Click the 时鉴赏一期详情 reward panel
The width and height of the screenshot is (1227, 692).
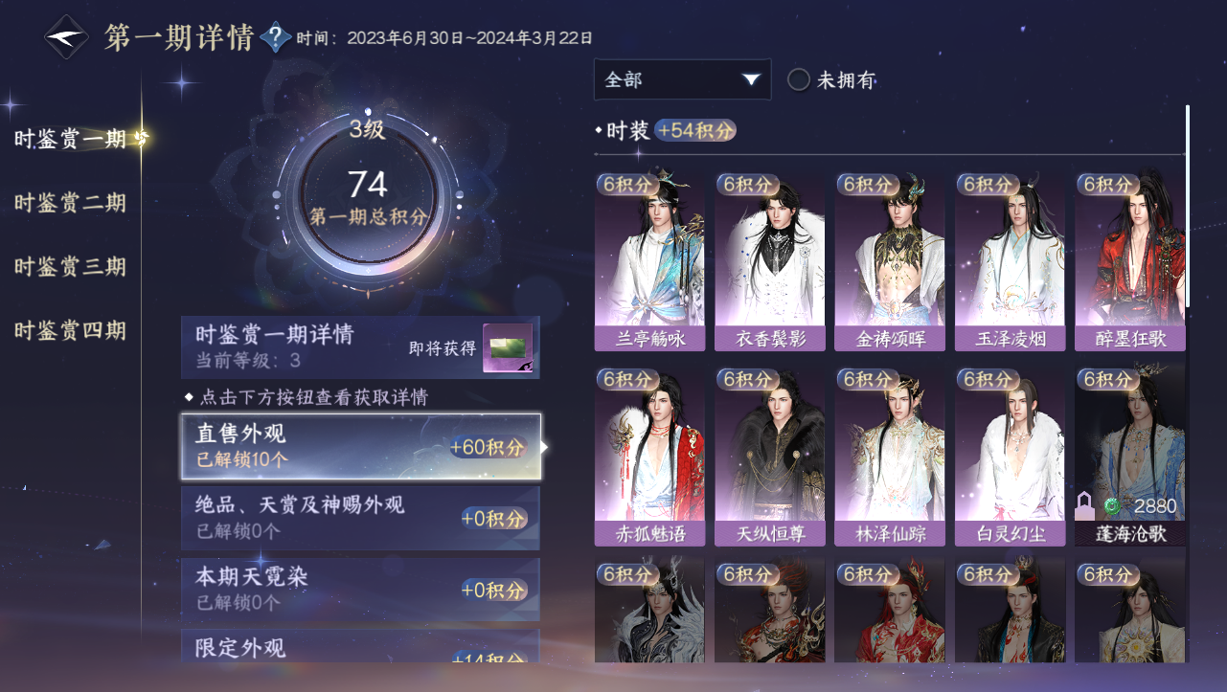(361, 347)
